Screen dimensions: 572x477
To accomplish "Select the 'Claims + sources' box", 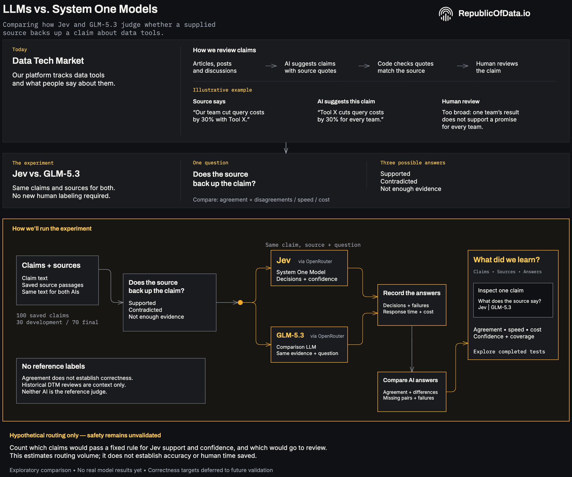I will point(57,280).
